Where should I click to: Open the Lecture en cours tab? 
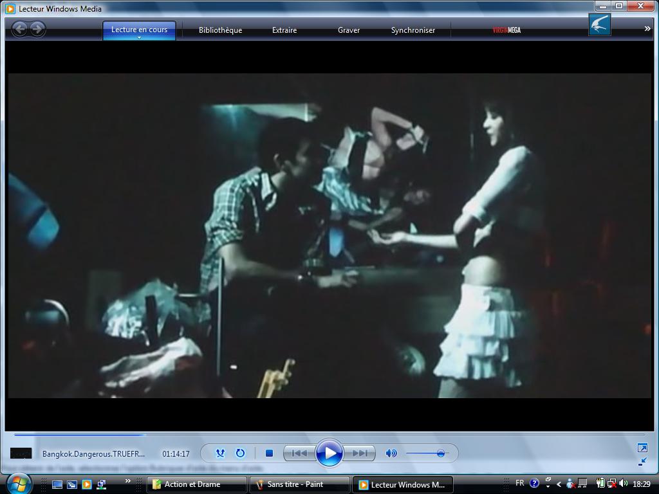coord(139,30)
